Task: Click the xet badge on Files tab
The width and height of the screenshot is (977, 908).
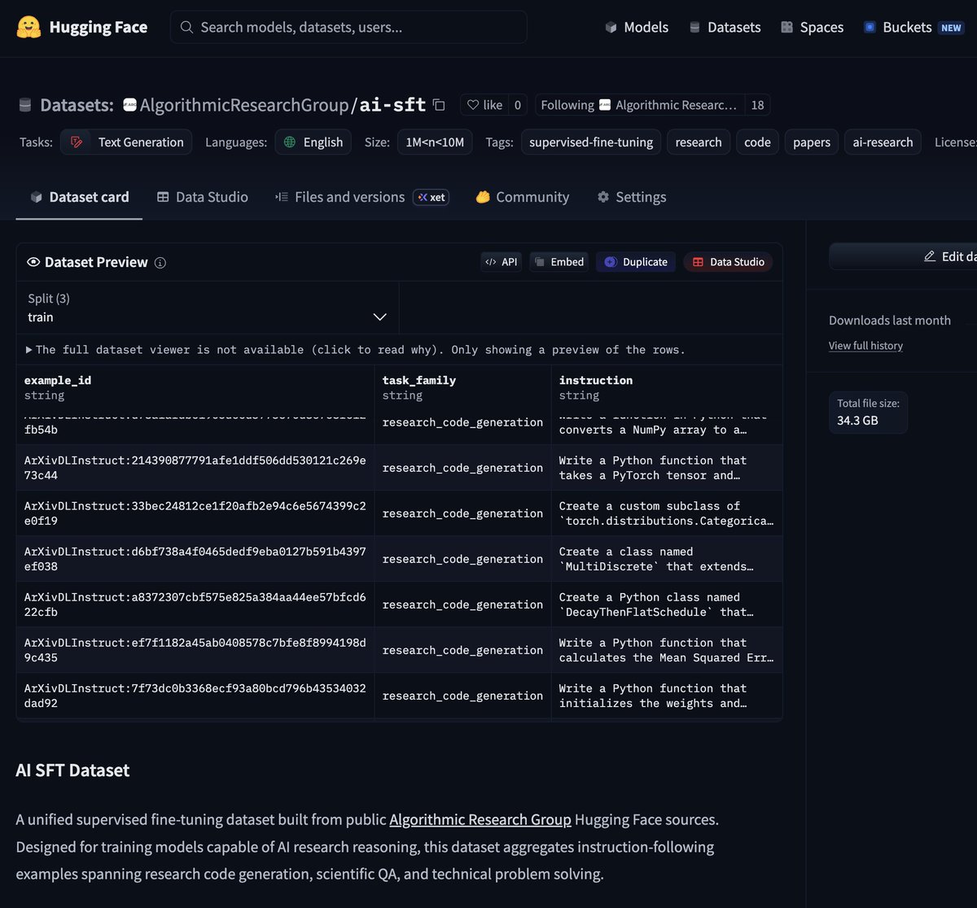Action: pyautogui.click(x=431, y=197)
